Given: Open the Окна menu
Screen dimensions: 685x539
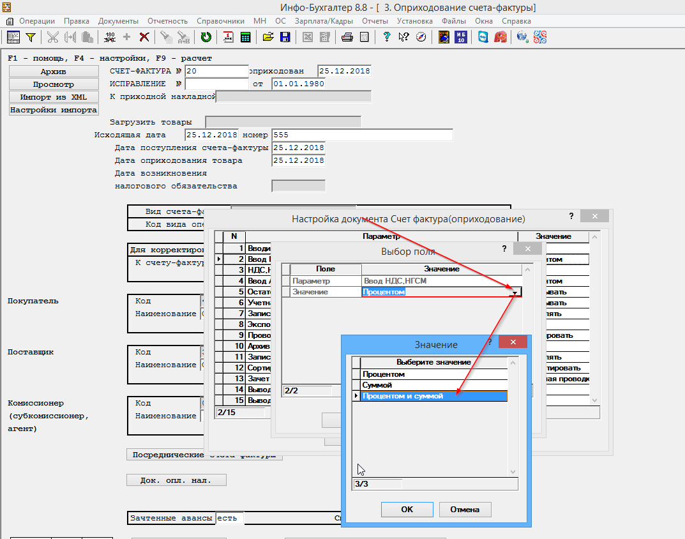Looking at the screenshot, I should coord(484,21).
